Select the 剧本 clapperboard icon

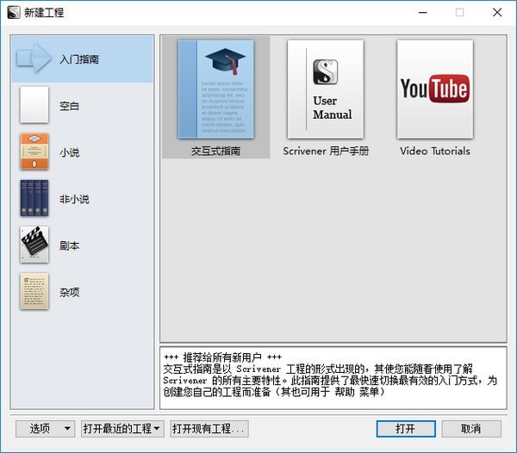(x=34, y=245)
